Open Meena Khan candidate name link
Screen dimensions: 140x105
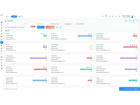coord(99,67)
